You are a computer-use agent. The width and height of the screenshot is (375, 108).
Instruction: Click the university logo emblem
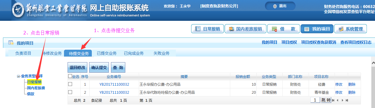[18, 10]
